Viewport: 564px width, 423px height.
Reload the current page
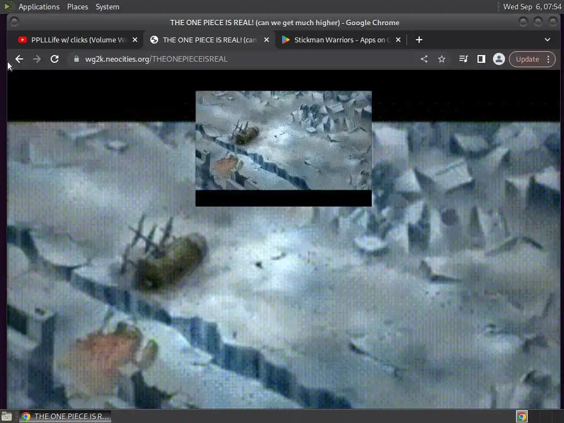pos(55,59)
